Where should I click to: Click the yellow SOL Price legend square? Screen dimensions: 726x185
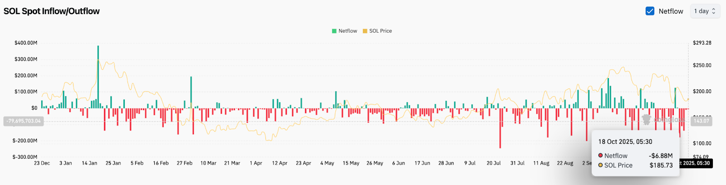tap(365, 31)
